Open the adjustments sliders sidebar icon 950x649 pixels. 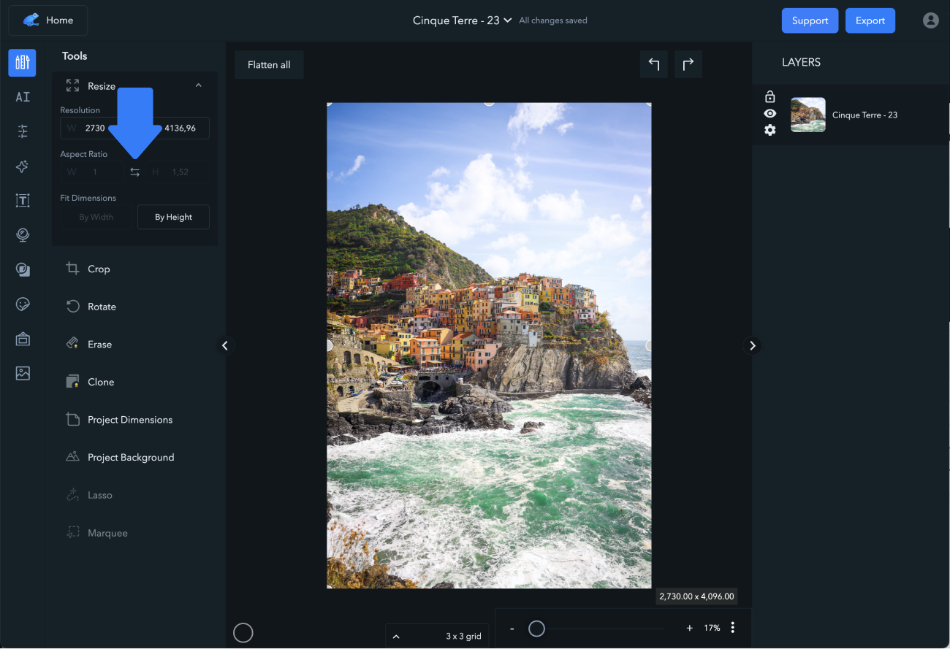23,131
